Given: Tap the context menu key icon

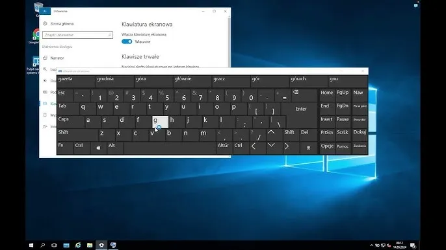Looking at the screenshot, I should click(x=309, y=148).
